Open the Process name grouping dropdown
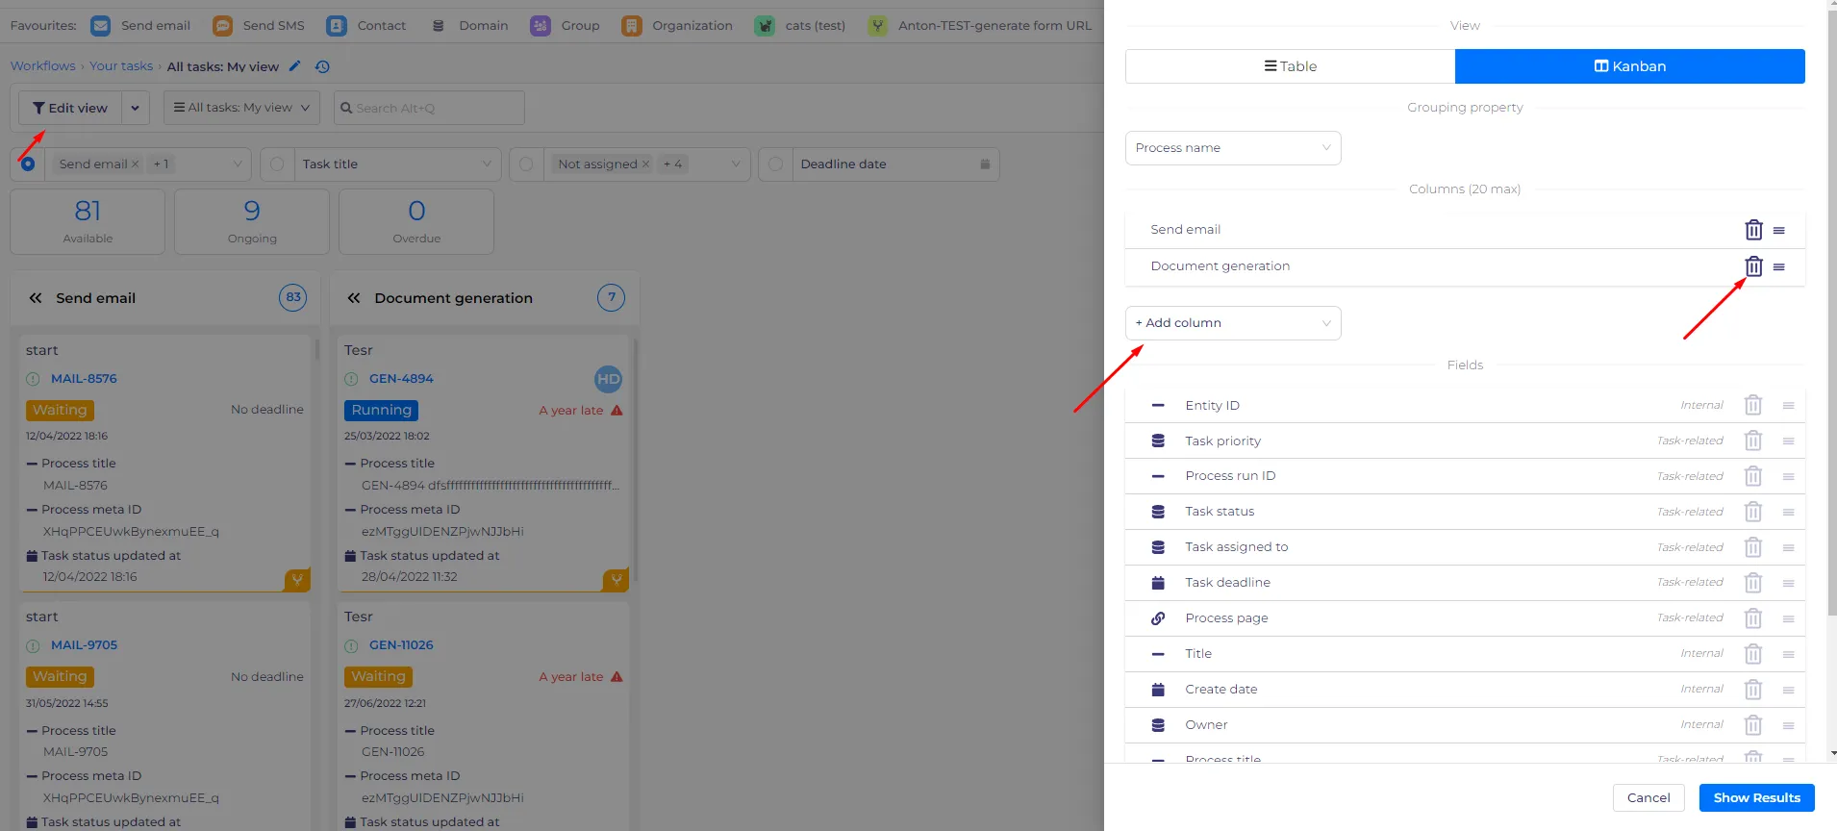The image size is (1837, 831). [x=1233, y=148]
